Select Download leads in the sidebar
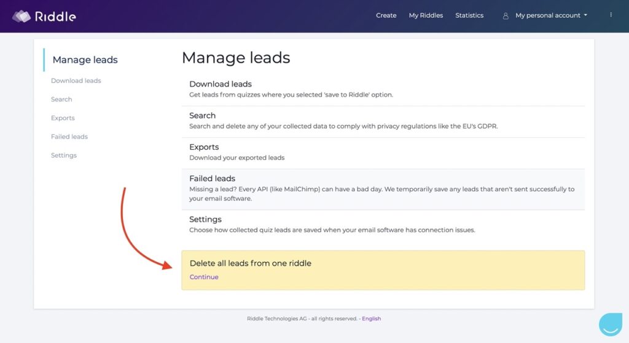The width and height of the screenshot is (629, 343). coord(76,80)
